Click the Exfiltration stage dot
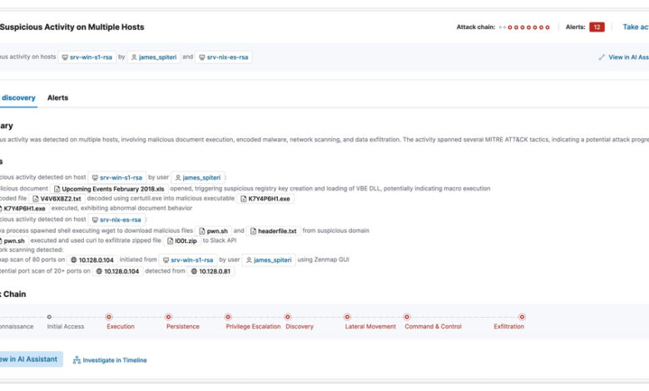Viewport: 649px width, 391px height. point(522,316)
